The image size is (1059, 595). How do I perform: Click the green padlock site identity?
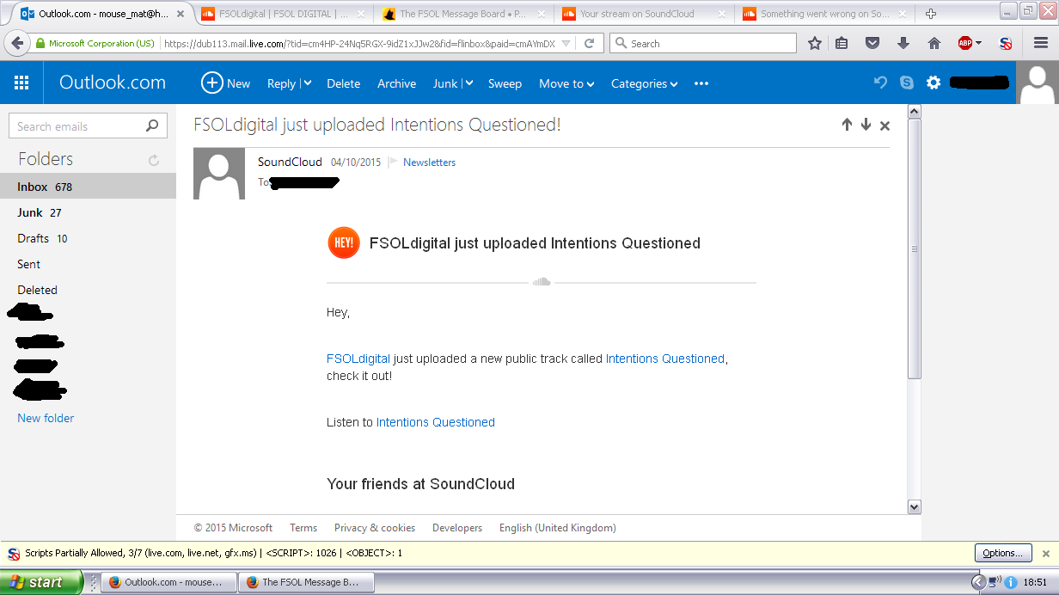[x=40, y=43]
